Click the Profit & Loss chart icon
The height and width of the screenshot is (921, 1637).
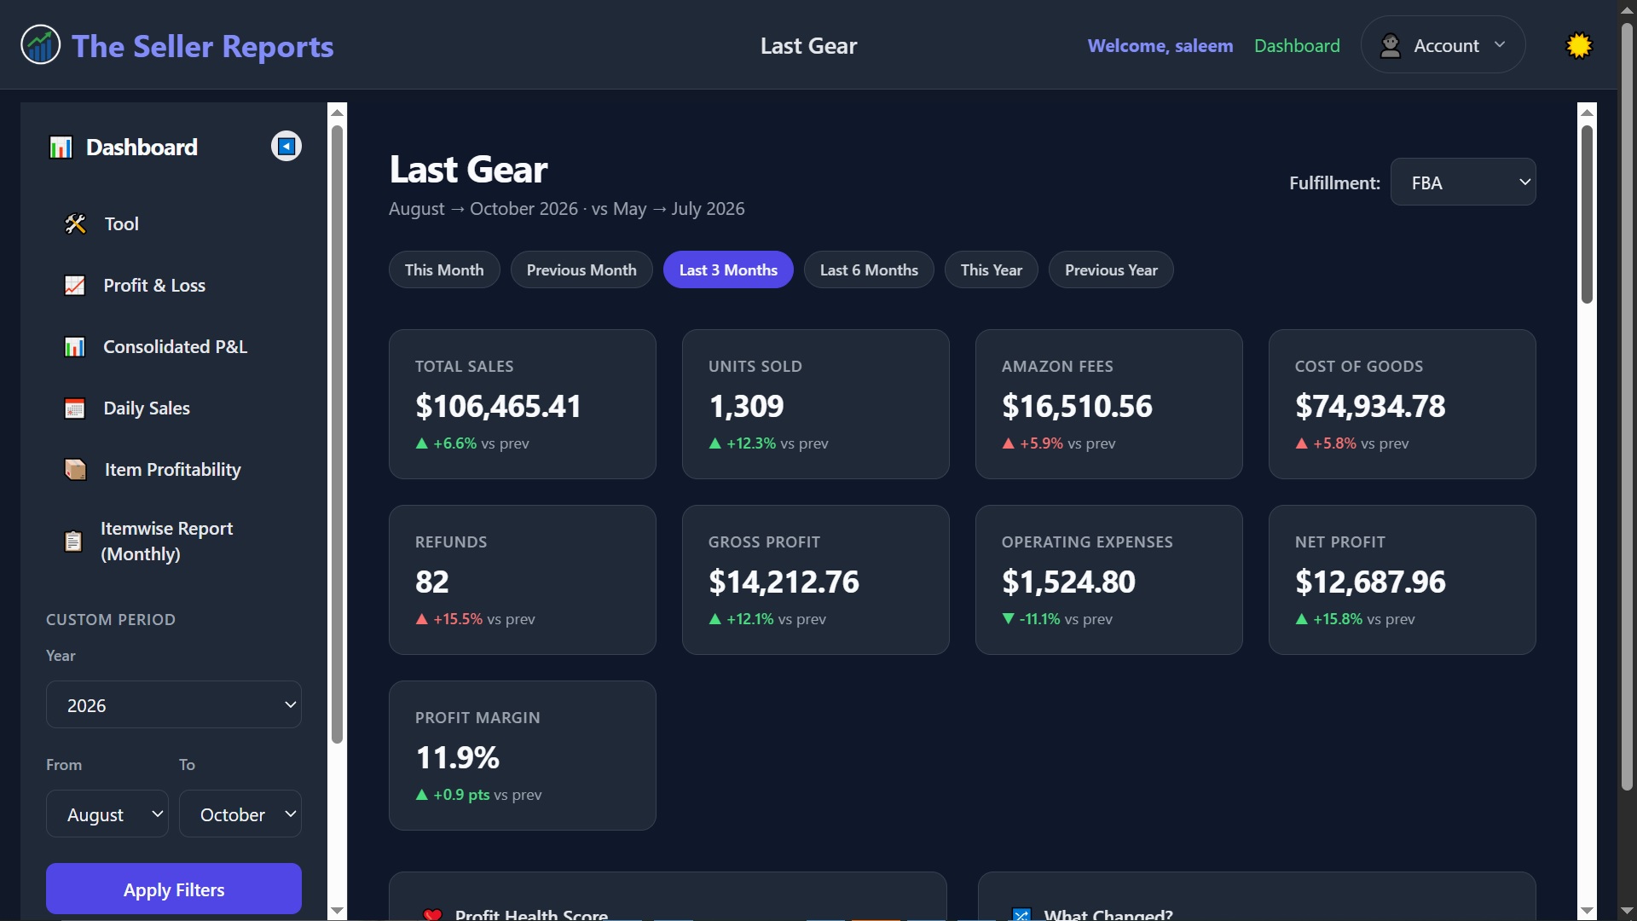pos(75,286)
